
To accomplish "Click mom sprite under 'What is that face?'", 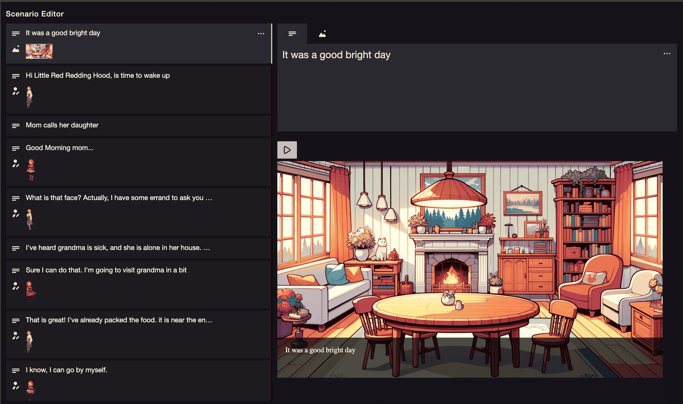I will [30, 219].
